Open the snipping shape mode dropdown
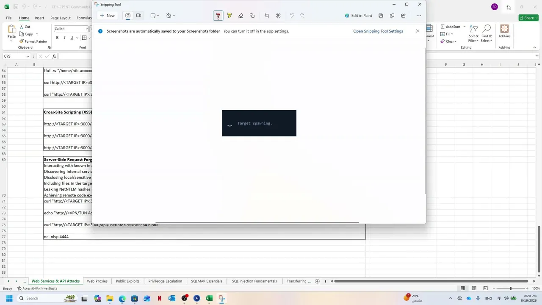Viewport: 542px width, 305px height. pos(155,16)
